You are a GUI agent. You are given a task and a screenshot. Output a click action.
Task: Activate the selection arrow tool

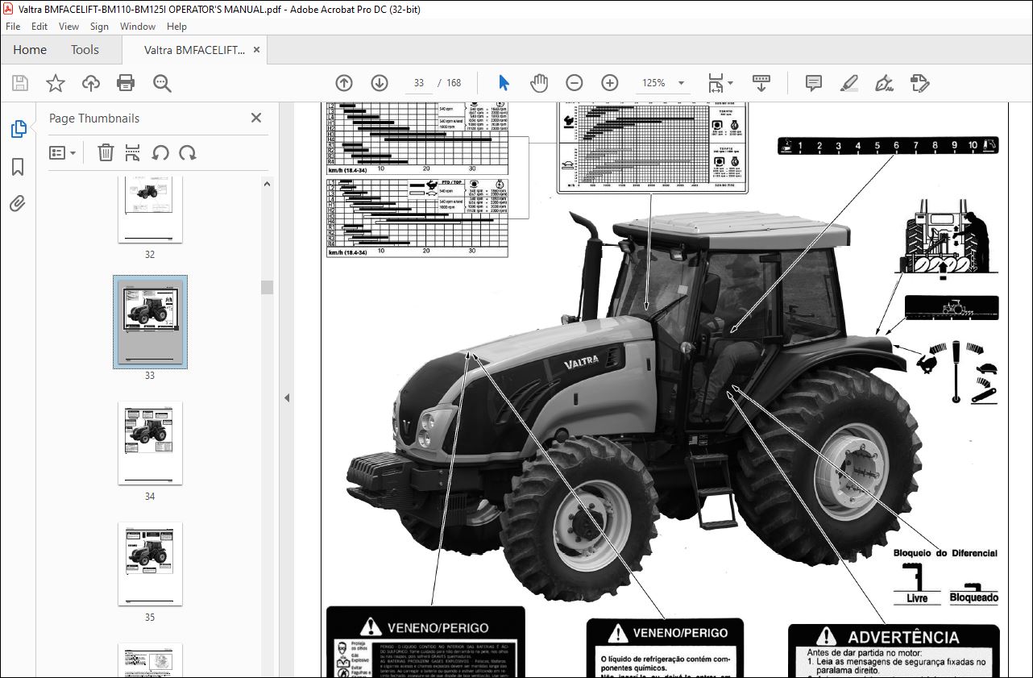[x=504, y=83]
